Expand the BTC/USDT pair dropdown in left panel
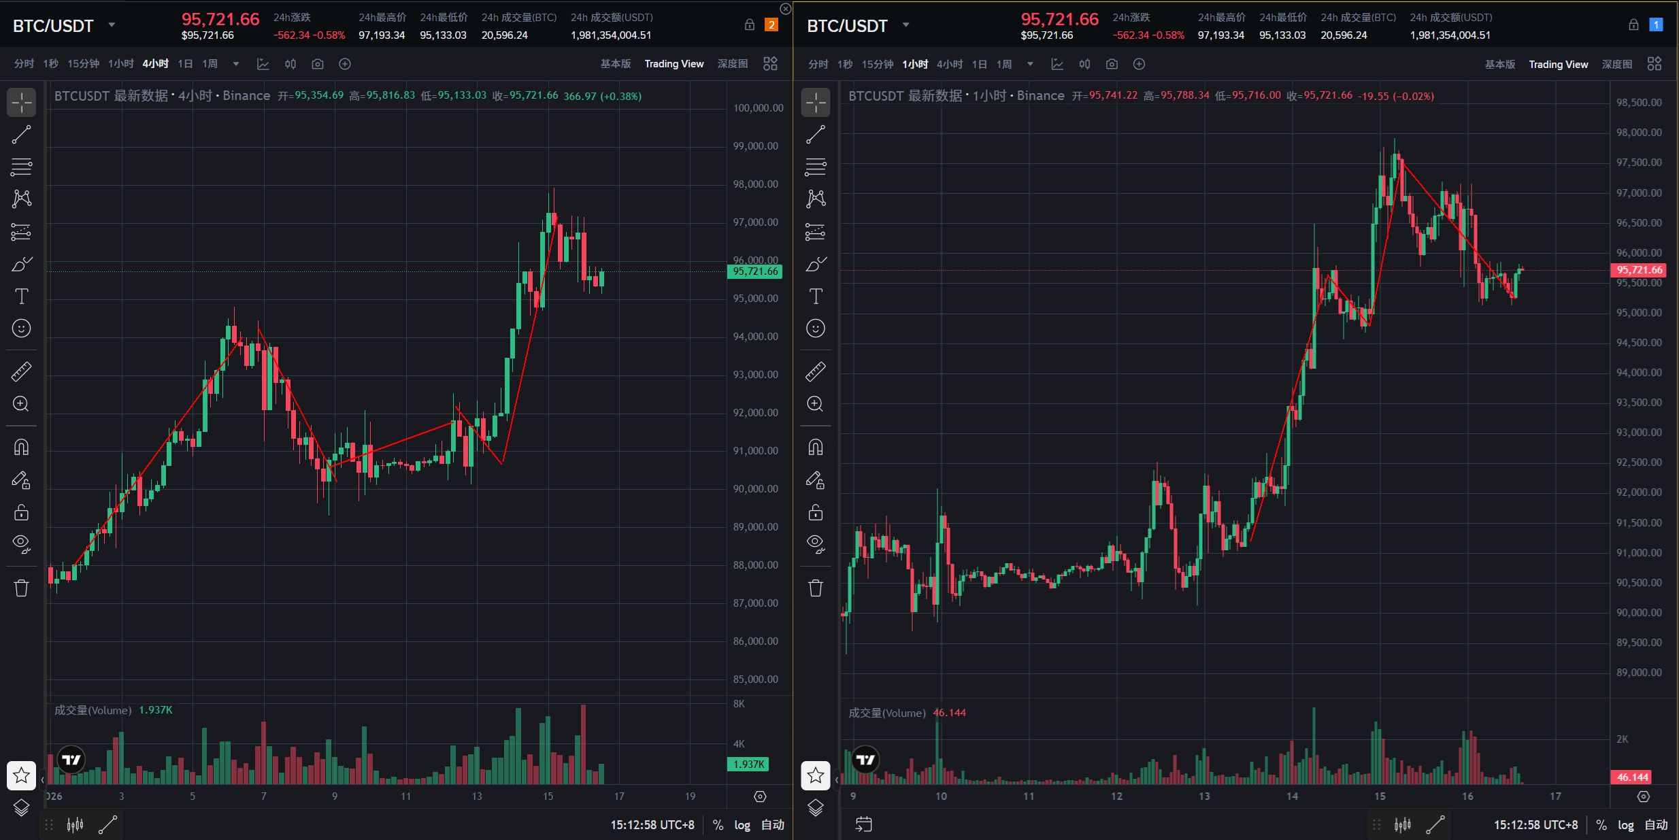This screenshot has height=840, width=1679. (x=112, y=25)
